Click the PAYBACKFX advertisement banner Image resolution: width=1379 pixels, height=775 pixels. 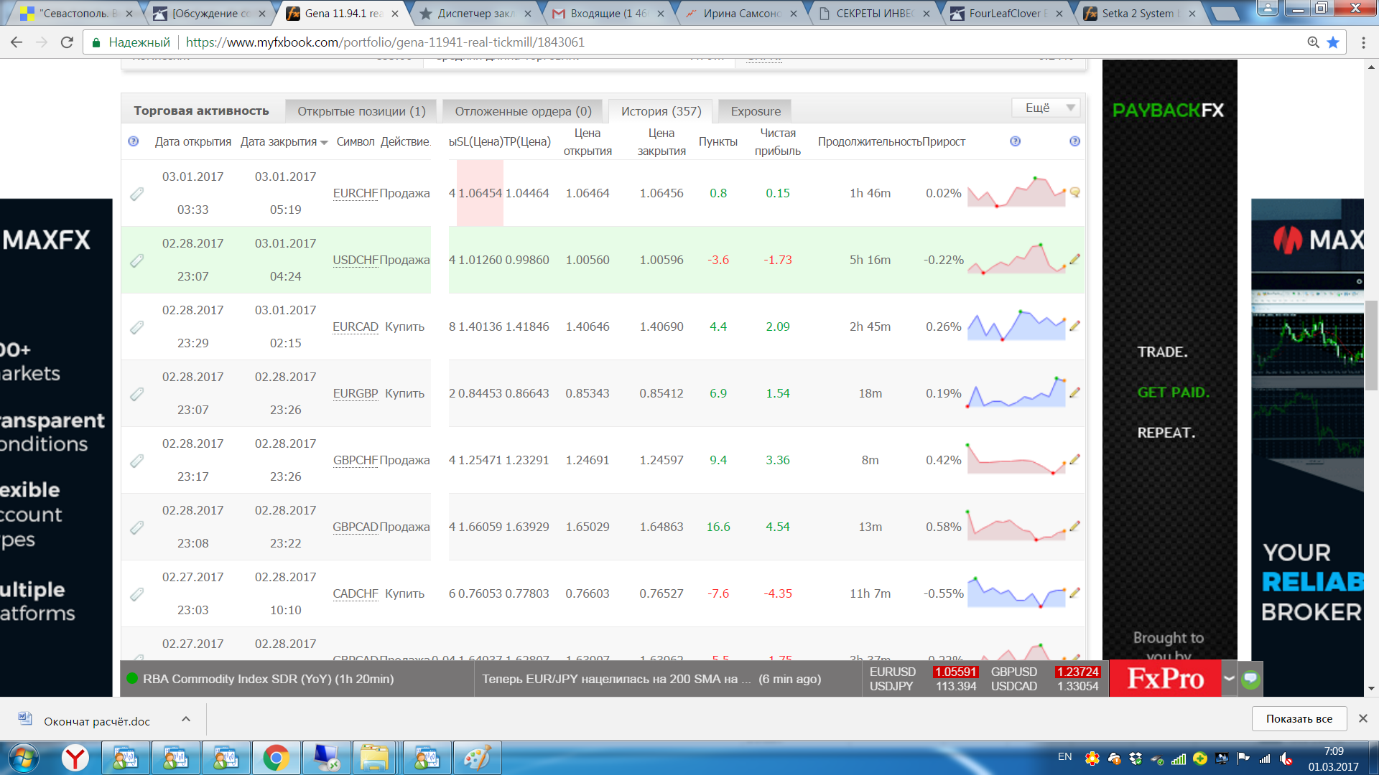(x=1170, y=360)
